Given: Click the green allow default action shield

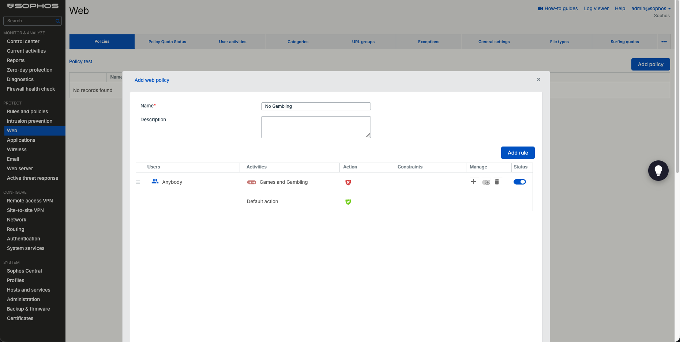Looking at the screenshot, I should click(348, 202).
